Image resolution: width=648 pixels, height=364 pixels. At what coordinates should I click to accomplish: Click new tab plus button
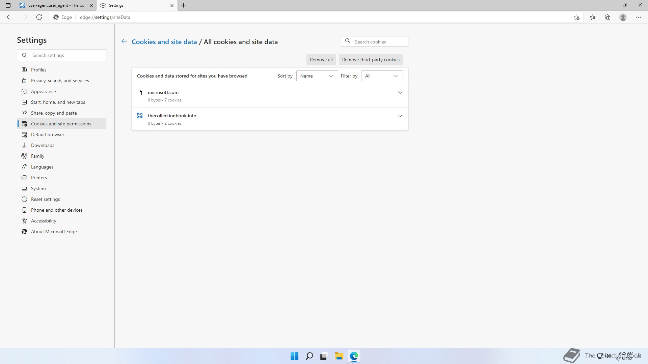click(184, 5)
